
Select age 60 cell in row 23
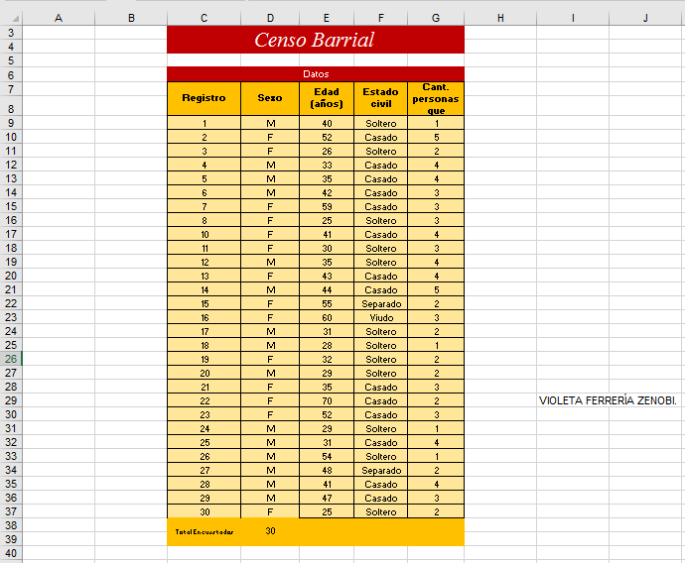(x=327, y=317)
